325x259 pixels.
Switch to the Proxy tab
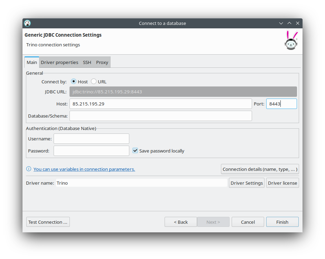102,62
